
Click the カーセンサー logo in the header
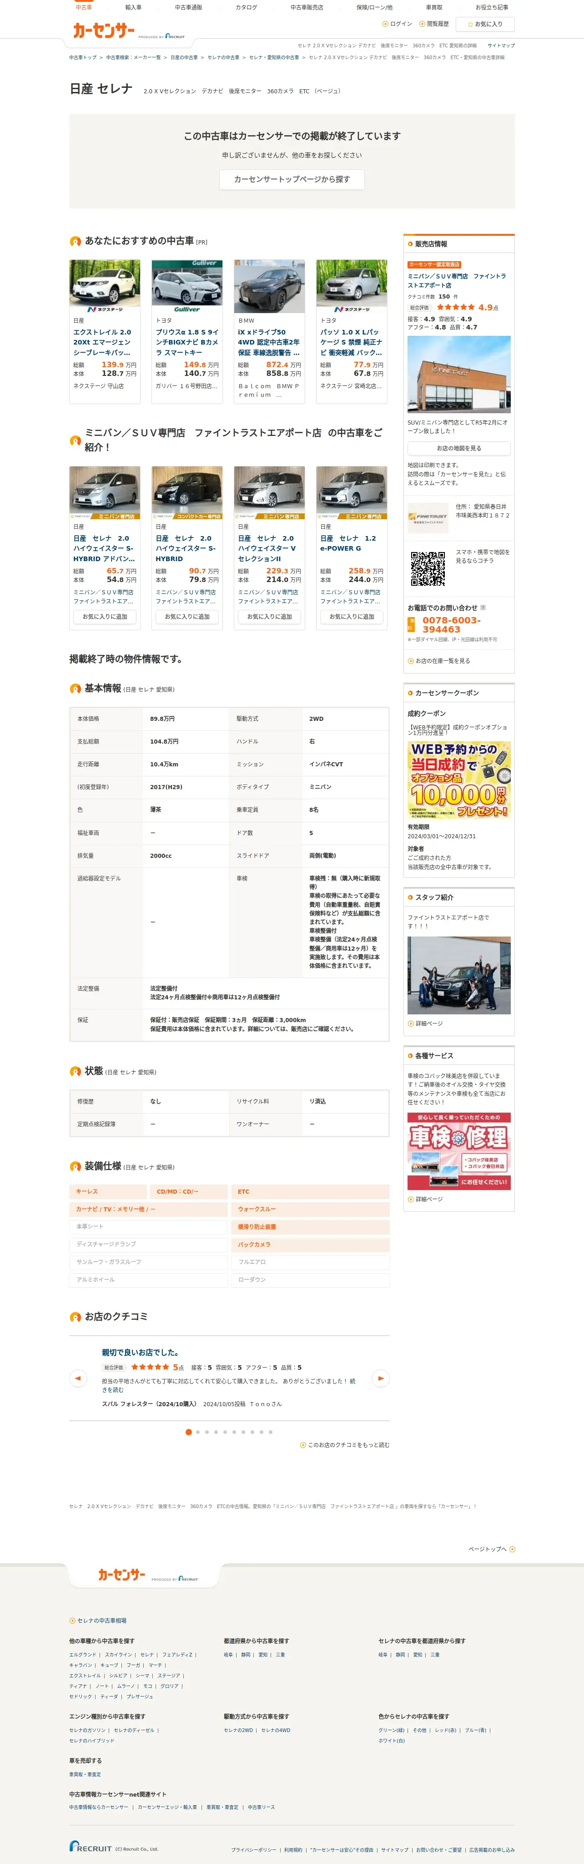(103, 30)
